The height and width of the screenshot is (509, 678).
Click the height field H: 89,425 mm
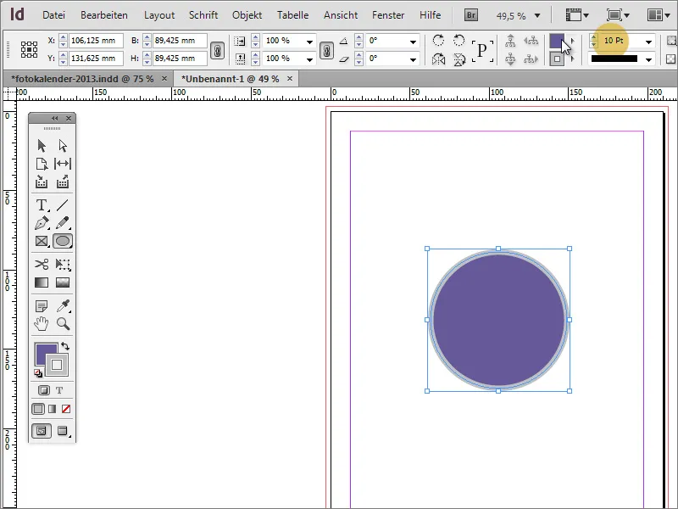(x=180, y=59)
